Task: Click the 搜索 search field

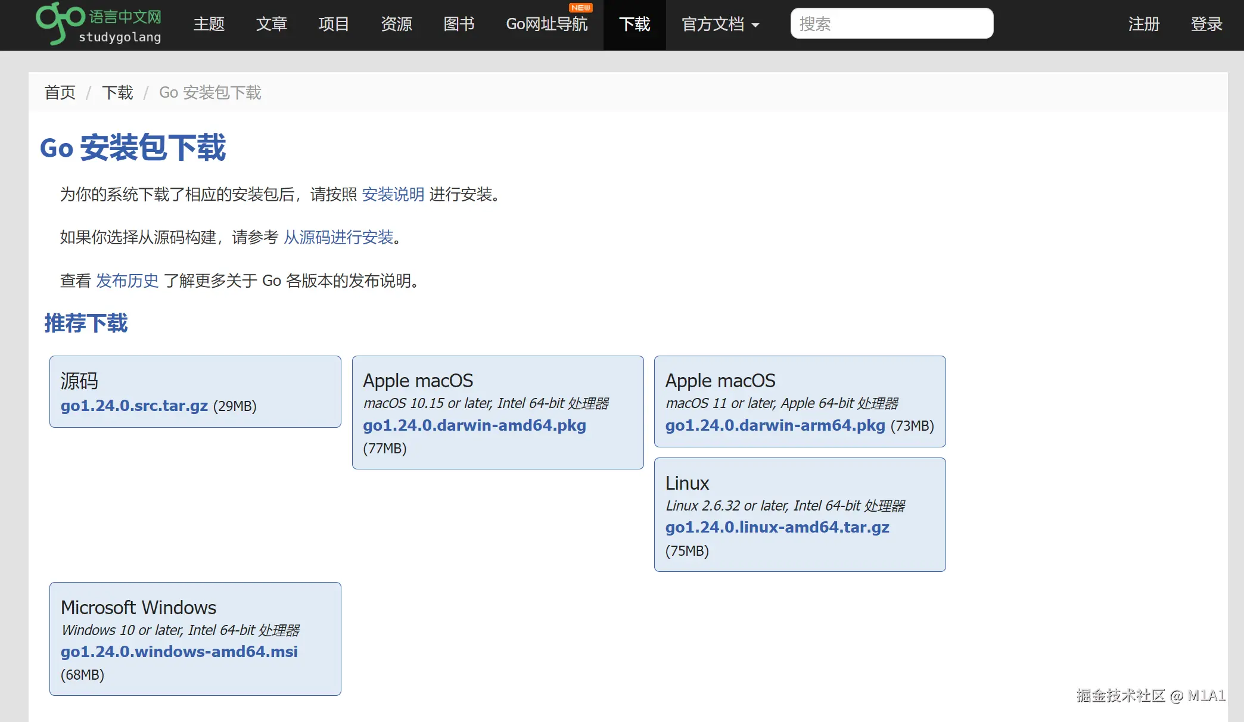Action: point(891,24)
